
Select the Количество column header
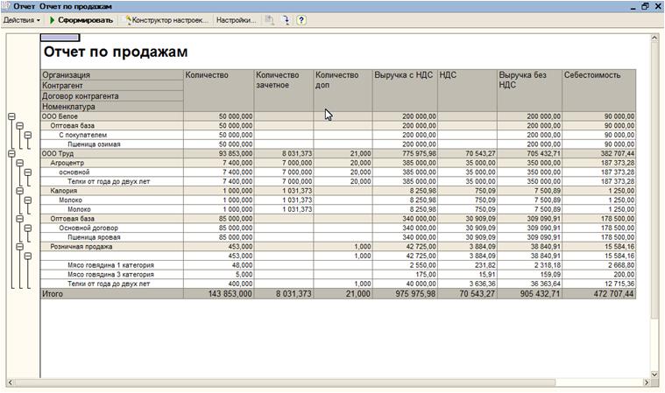pos(219,91)
